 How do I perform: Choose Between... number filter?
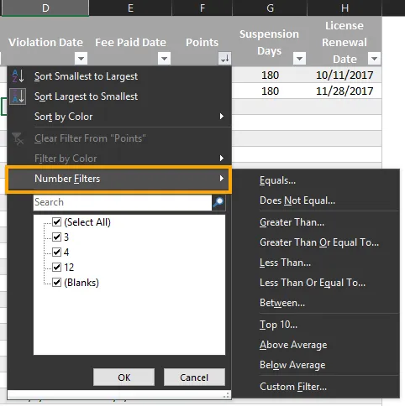[x=316, y=303]
